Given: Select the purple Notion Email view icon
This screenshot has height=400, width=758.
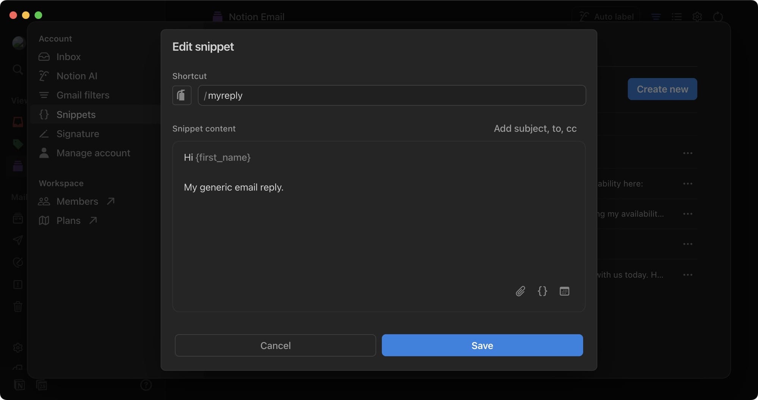Looking at the screenshot, I should click(x=18, y=166).
